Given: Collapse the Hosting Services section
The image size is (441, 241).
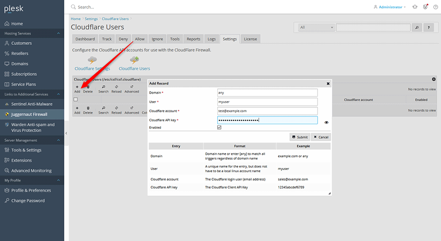Looking at the screenshot, I should pyautogui.click(x=59, y=33).
